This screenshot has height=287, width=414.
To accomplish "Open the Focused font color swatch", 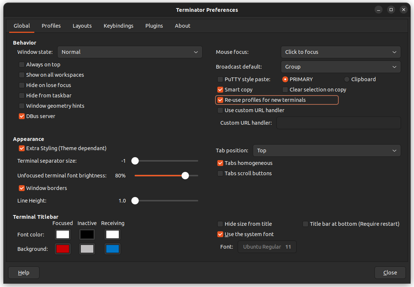I will [x=63, y=235].
